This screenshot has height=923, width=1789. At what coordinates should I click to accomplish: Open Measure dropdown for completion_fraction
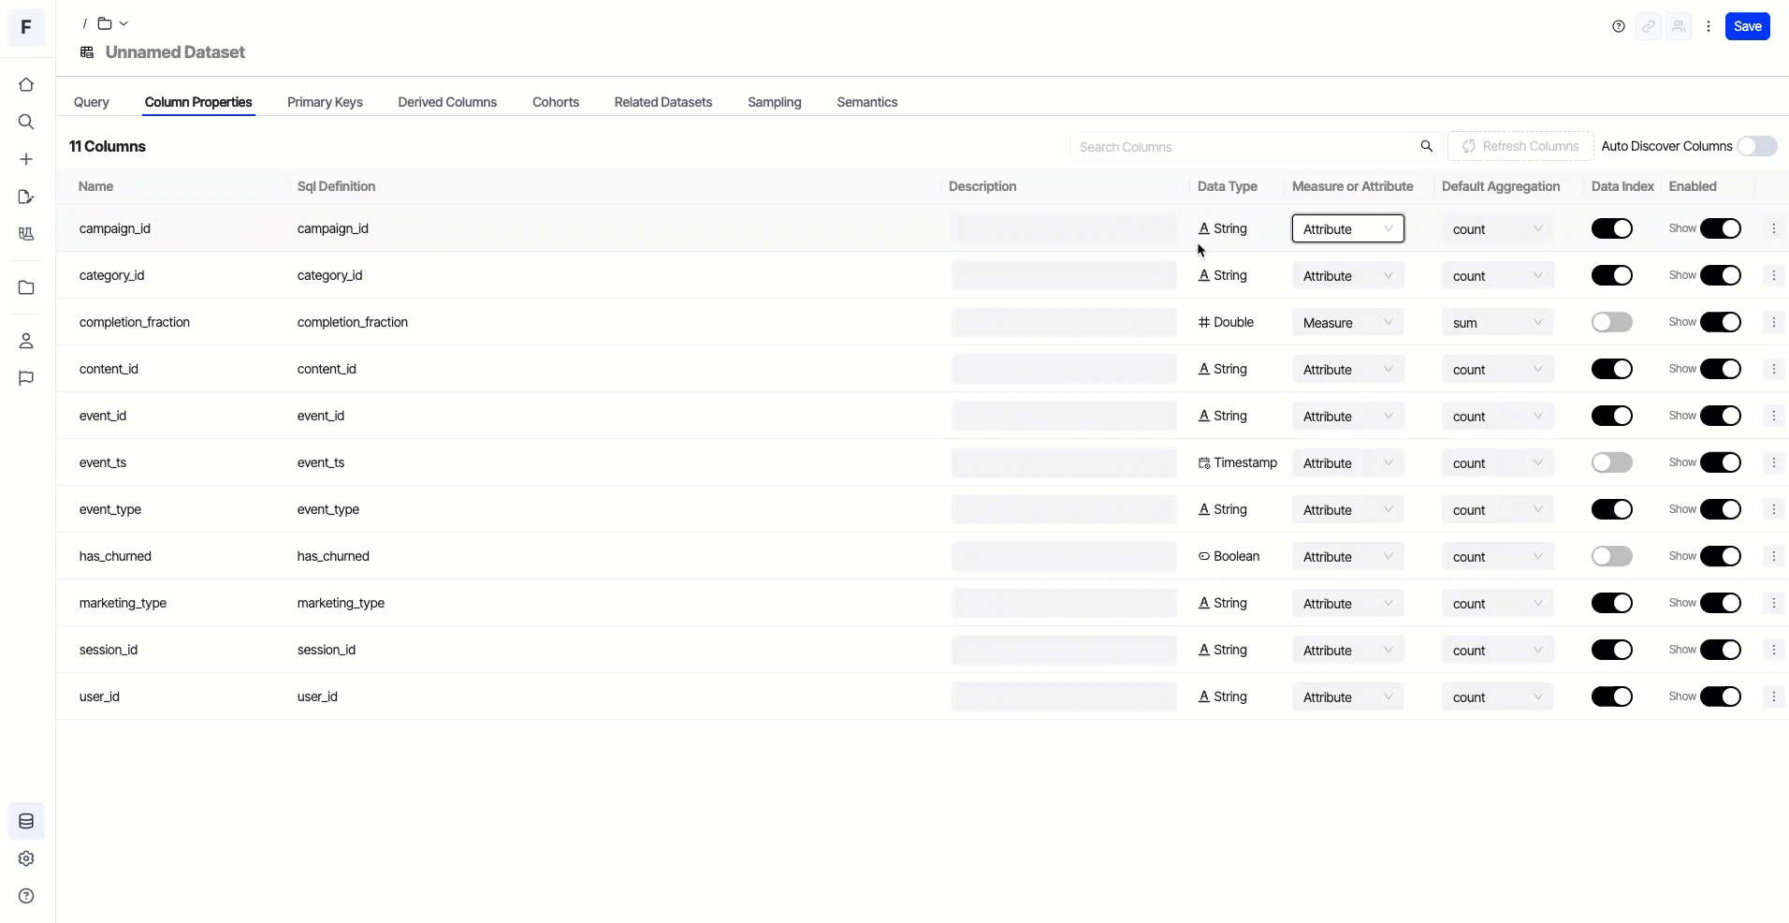(1348, 322)
